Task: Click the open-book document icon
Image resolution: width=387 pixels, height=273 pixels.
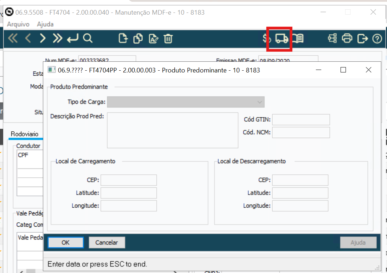Action: [298, 39]
